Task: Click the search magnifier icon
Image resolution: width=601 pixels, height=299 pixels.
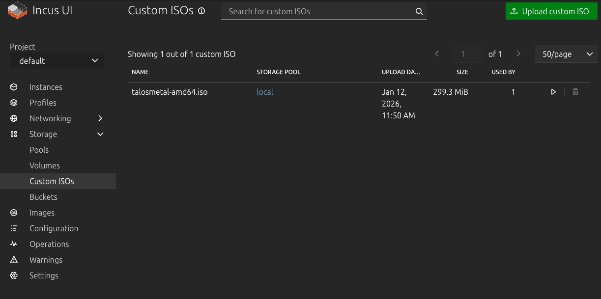Action: (419, 12)
